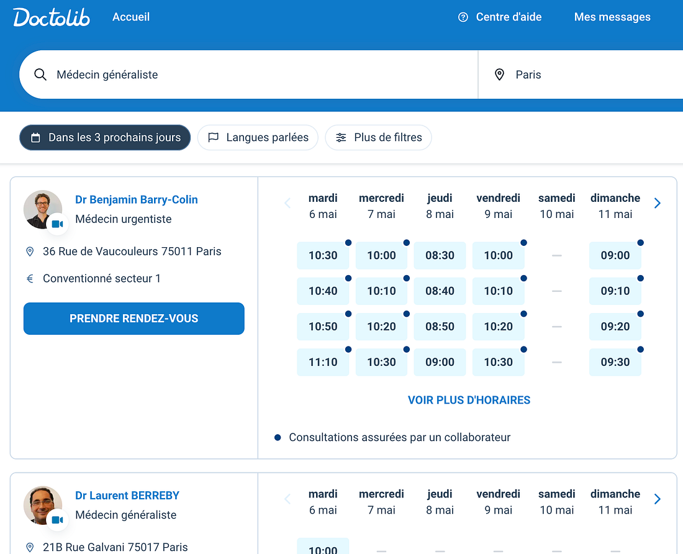Open the Langues parlées filter
Screen dimensions: 683x554
point(258,138)
